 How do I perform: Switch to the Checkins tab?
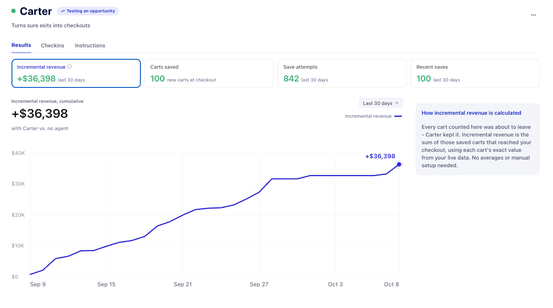[52, 45]
